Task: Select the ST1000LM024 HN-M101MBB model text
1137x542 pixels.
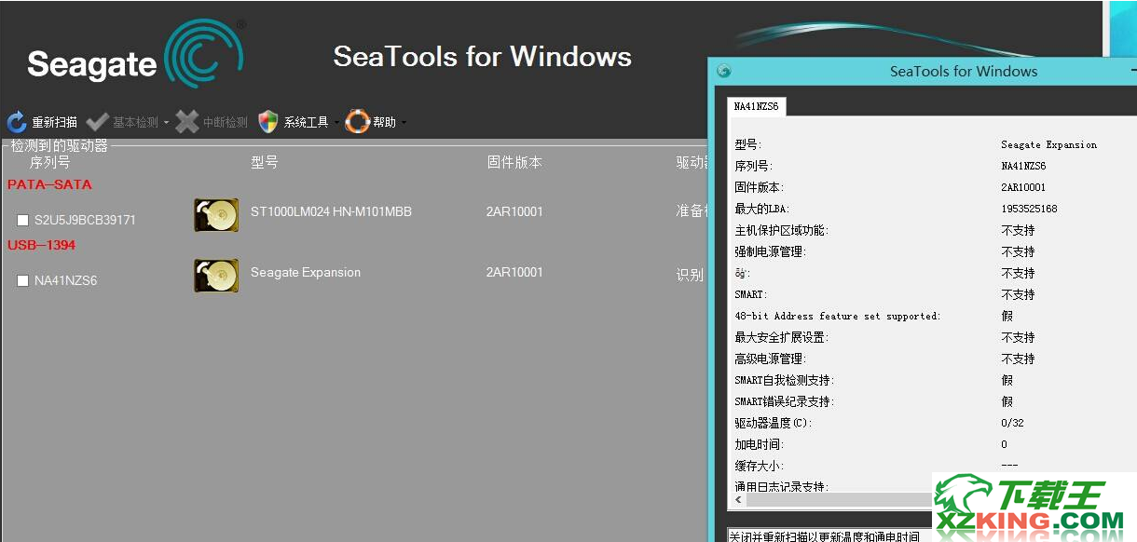Action: pyautogui.click(x=331, y=211)
